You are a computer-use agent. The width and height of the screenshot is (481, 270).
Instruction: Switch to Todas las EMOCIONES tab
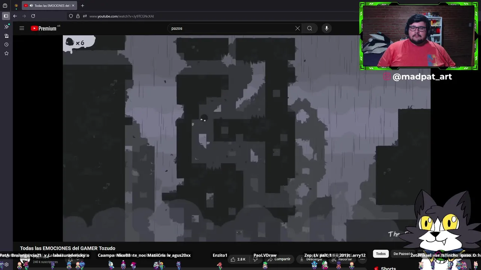pos(48,6)
